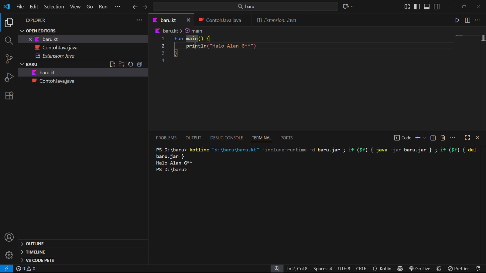Open the Search view in activity bar
The image size is (486, 273).
9,41
